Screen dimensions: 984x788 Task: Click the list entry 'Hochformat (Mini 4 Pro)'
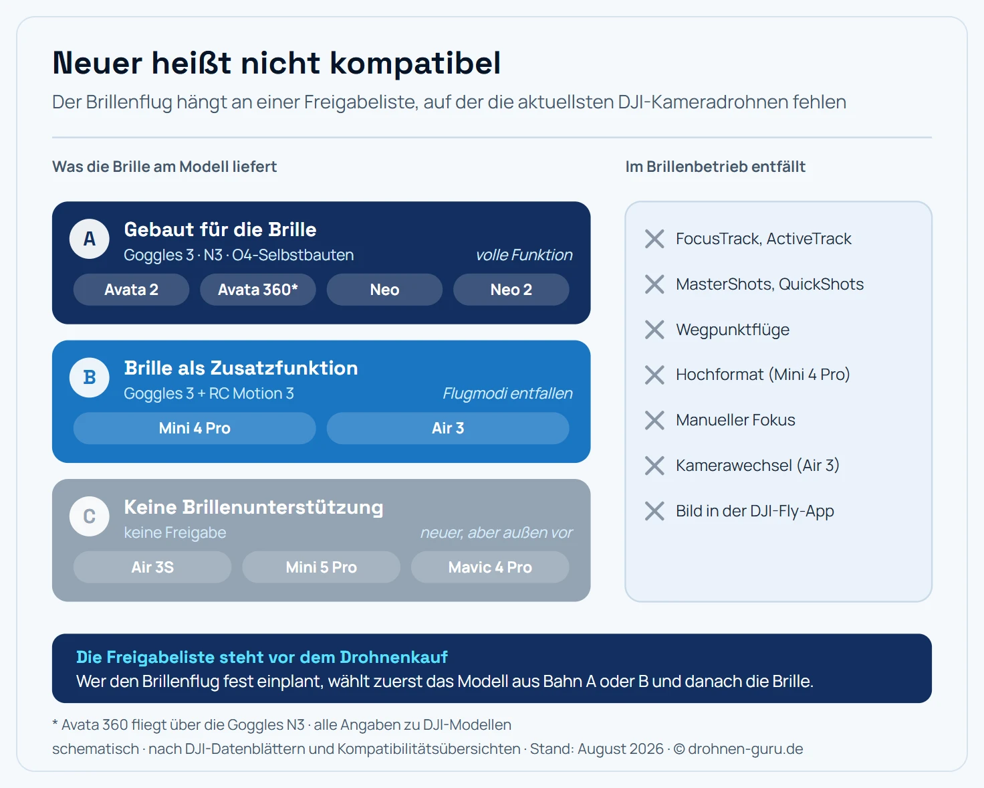(x=763, y=375)
